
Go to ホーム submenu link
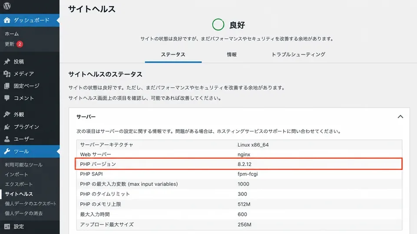(x=12, y=34)
